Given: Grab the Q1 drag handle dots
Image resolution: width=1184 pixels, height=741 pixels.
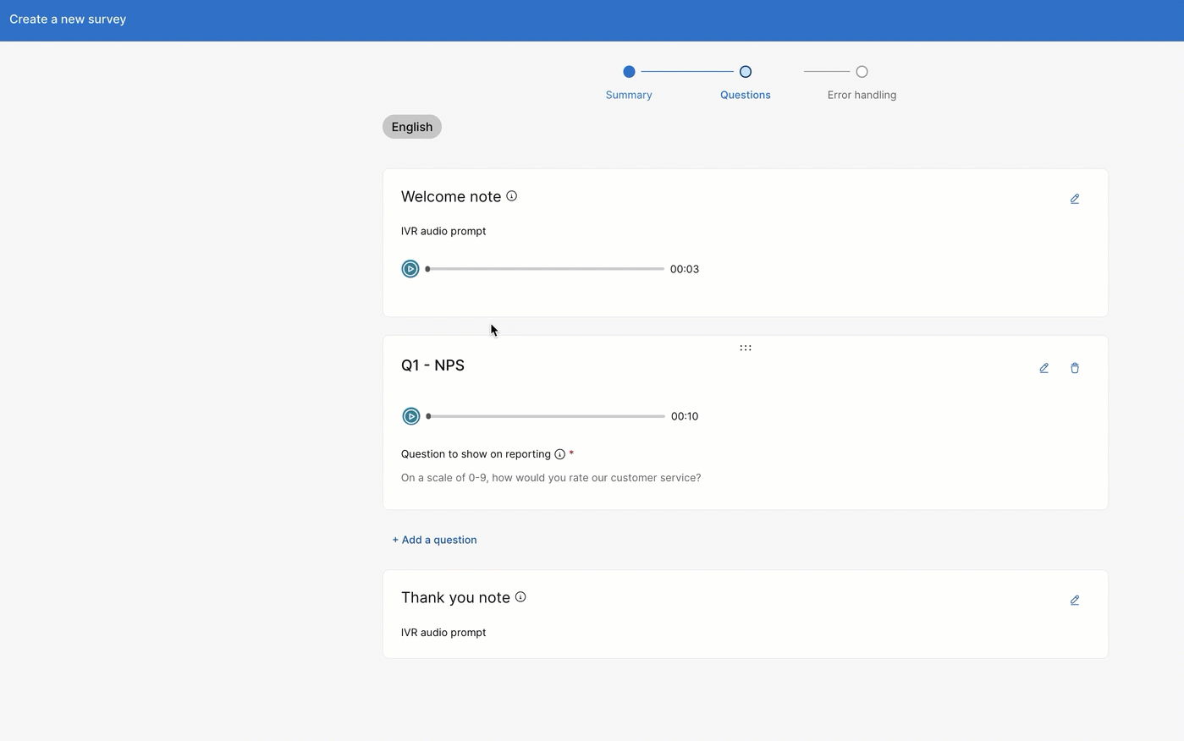Looking at the screenshot, I should pos(746,348).
